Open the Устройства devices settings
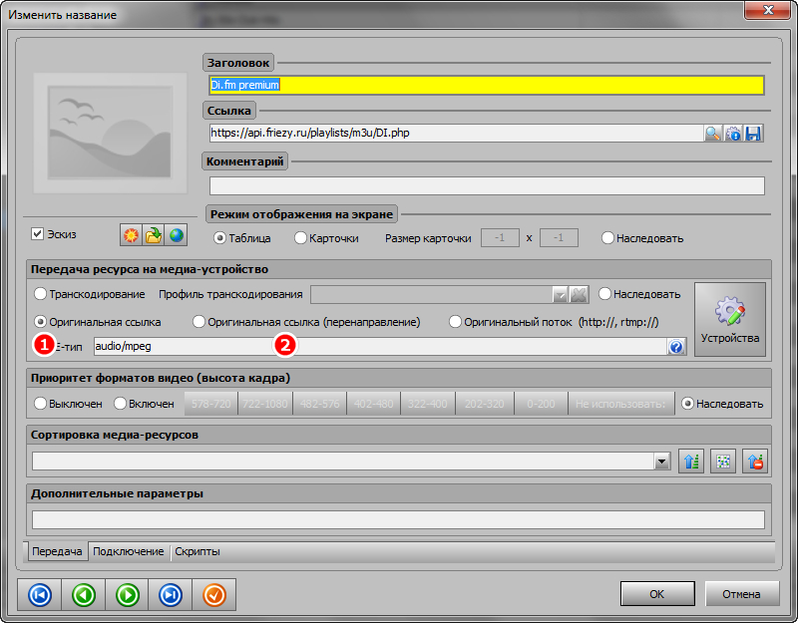Image resolution: width=798 pixels, height=623 pixels. (730, 319)
